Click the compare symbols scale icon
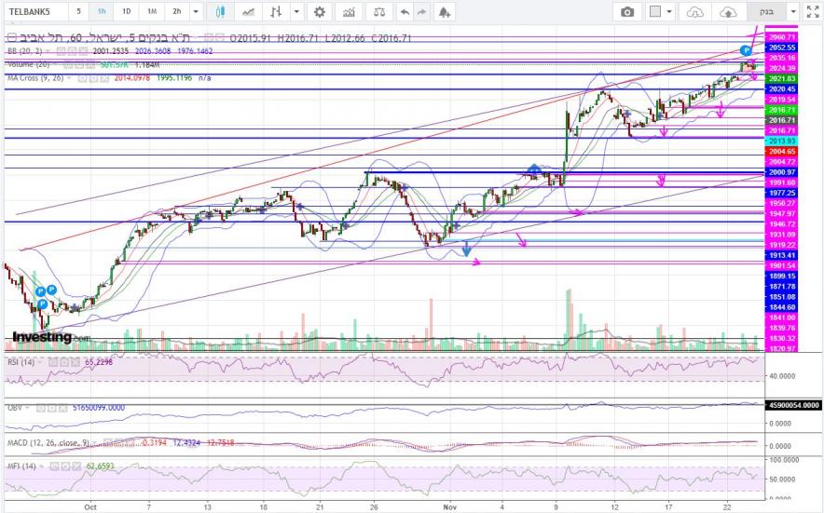Screen dimensions: 824x513 377,12
